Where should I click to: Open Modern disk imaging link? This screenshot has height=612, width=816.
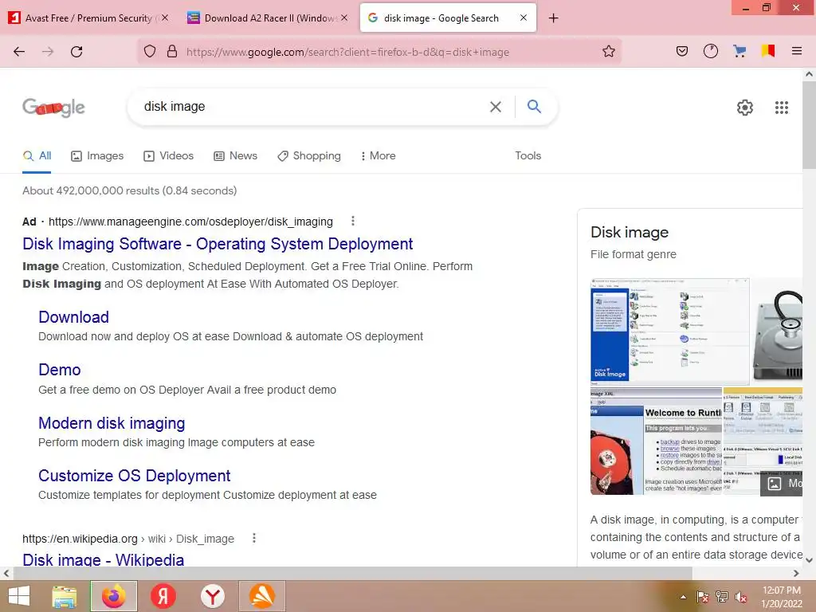tap(112, 423)
